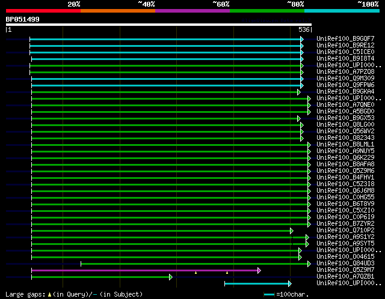Click the cyan 100char scale bar in footer
This screenshot has width=385, height=299.
click(269, 295)
